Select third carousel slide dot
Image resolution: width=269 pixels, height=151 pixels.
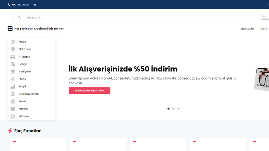pyautogui.click(x=178, y=109)
